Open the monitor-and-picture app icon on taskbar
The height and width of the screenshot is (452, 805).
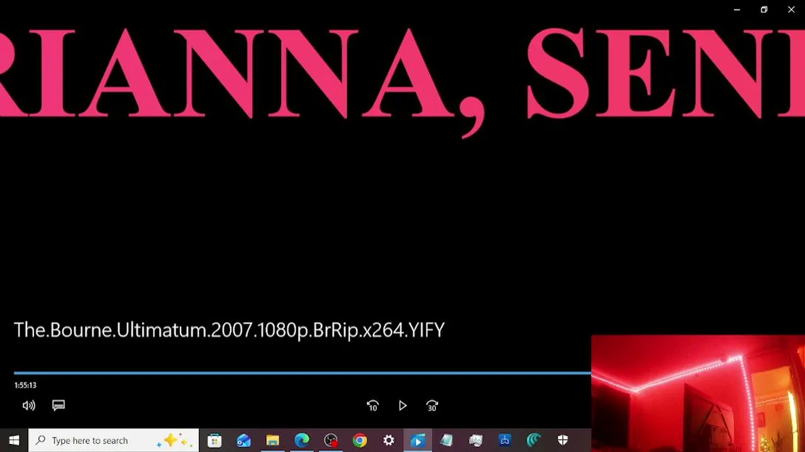click(475, 440)
